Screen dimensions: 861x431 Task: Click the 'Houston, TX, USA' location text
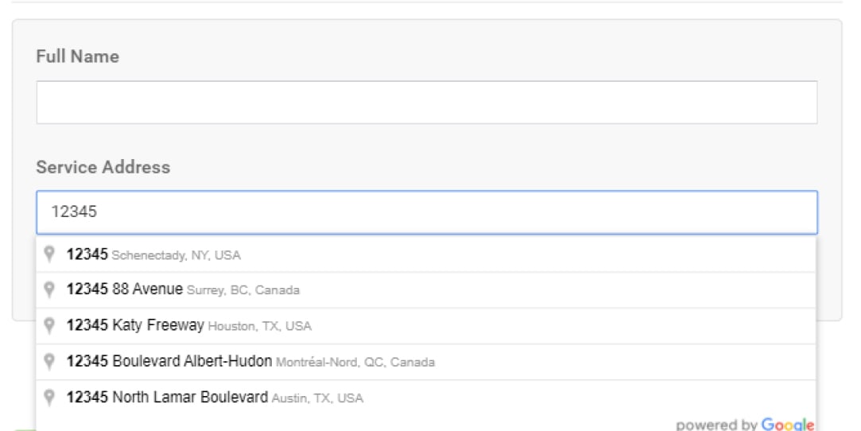tap(260, 327)
